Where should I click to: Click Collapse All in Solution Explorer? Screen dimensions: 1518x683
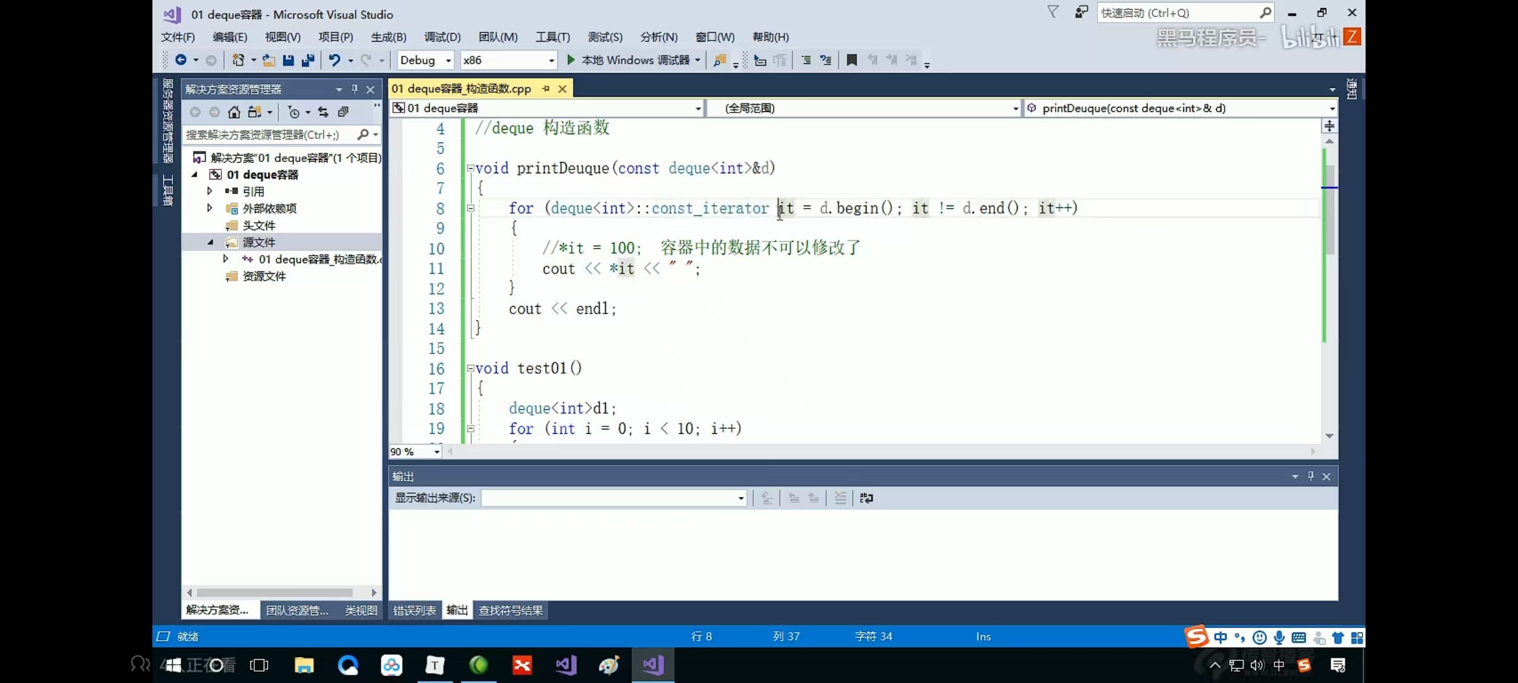[343, 112]
